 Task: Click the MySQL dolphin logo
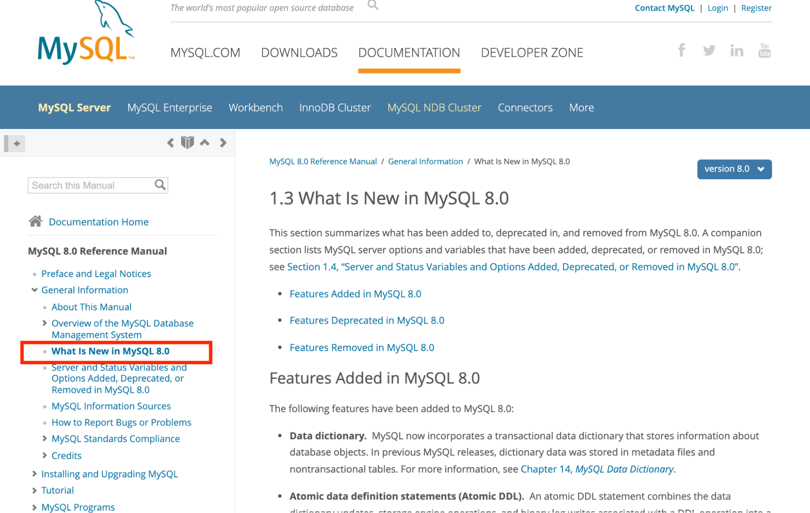tap(86, 32)
